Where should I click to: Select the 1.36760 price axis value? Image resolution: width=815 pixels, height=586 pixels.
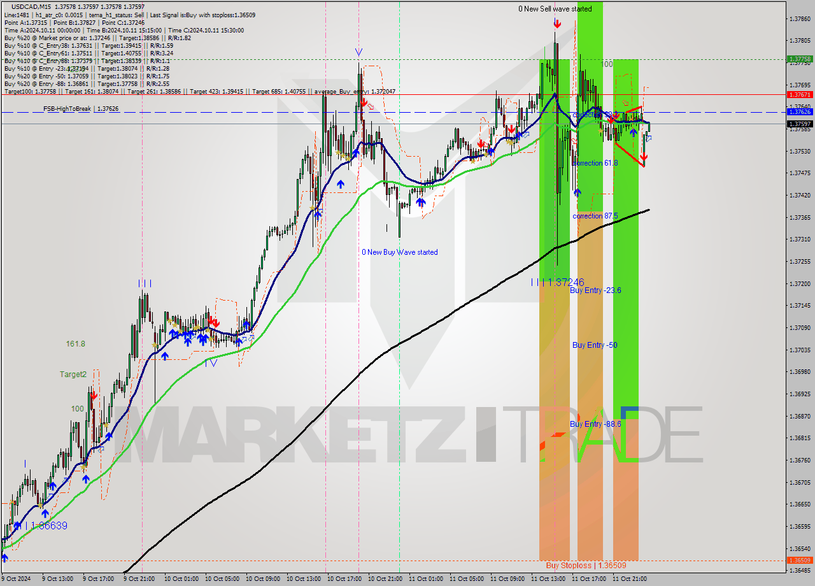coord(800,460)
